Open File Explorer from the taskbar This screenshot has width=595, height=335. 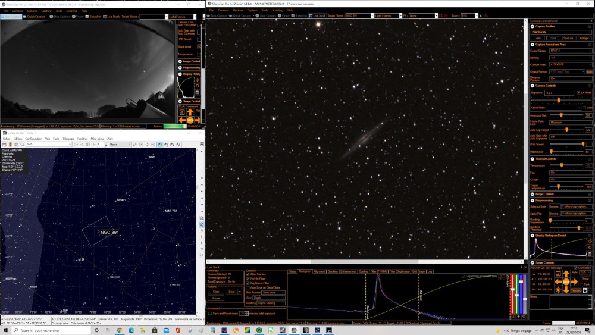coord(143,330)
